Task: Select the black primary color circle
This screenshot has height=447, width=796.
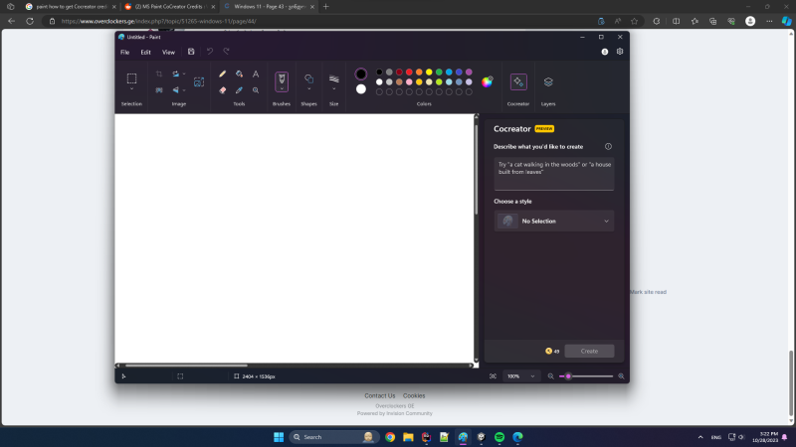Action: [361, 74]
